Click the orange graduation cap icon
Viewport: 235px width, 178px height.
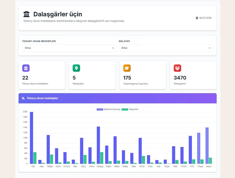(127, 68)
